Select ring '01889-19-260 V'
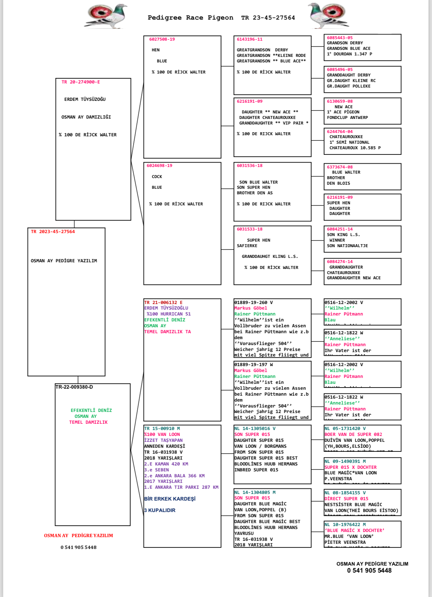 tap(254, 303)
